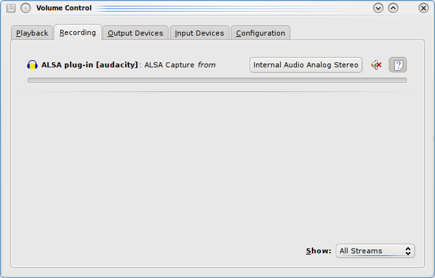Image resolution: width=435 pixels, height=278 pixels.
Task: Minimize the Volume Control window
Action: [378, 8]
